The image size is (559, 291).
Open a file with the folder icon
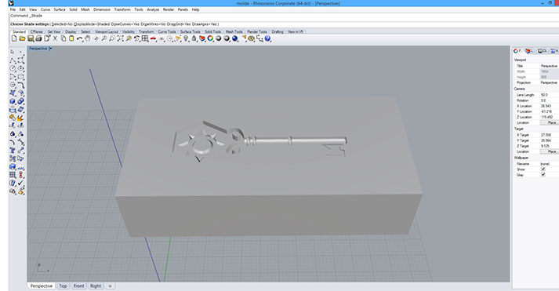22,38
